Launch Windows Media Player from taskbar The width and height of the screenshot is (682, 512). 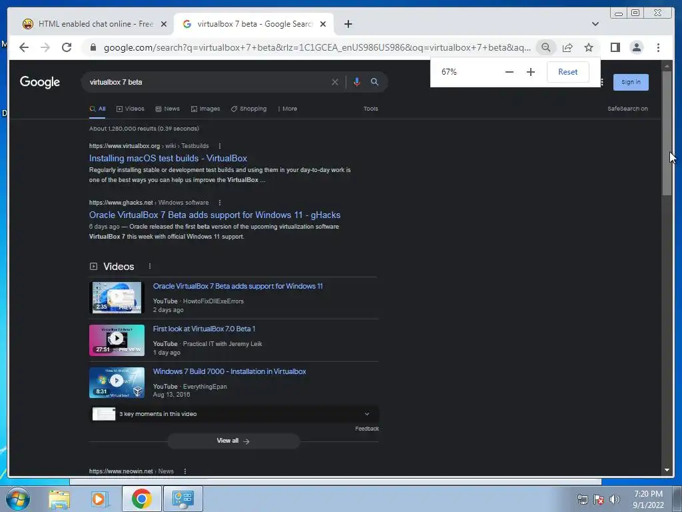pyautogui.click(x=100, y=499)
